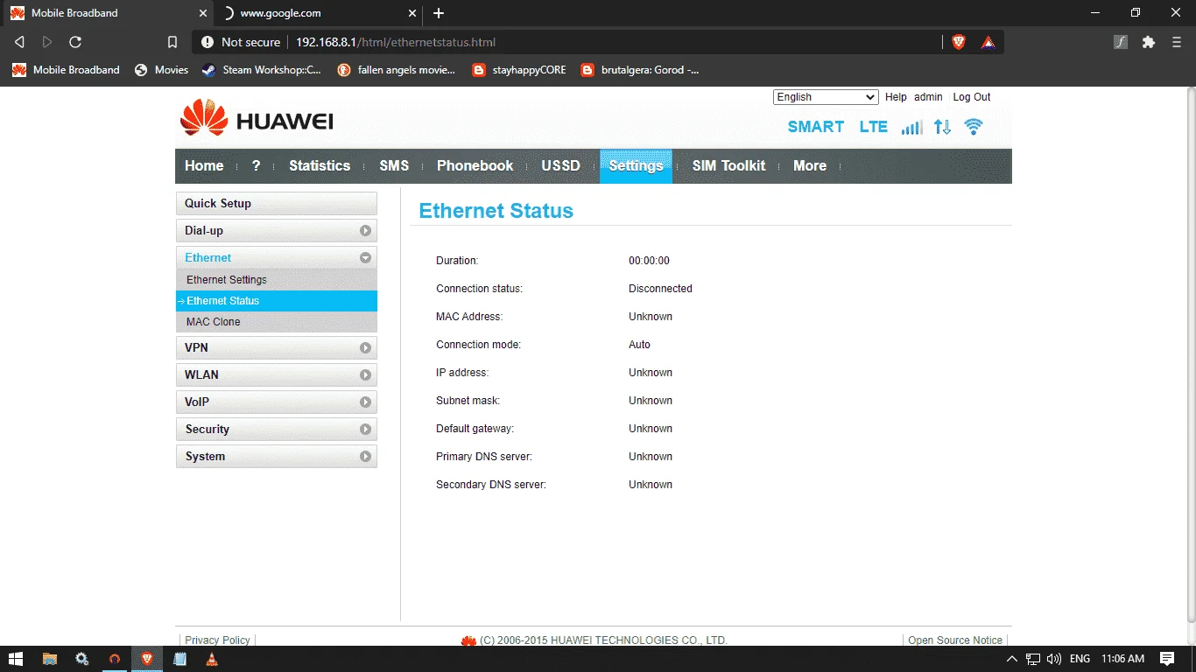This screenshot has width=1196, height=672.
Task: Click the address bar URL field
Action: click(x=613, y=42)
